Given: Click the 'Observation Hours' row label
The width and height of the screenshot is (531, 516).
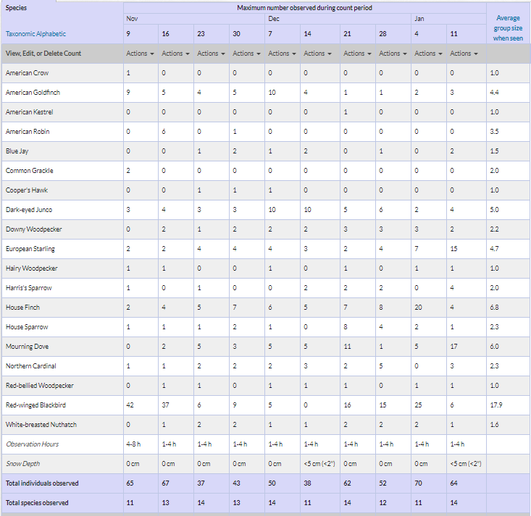Looking at the screenshot, I should [32, 444].
